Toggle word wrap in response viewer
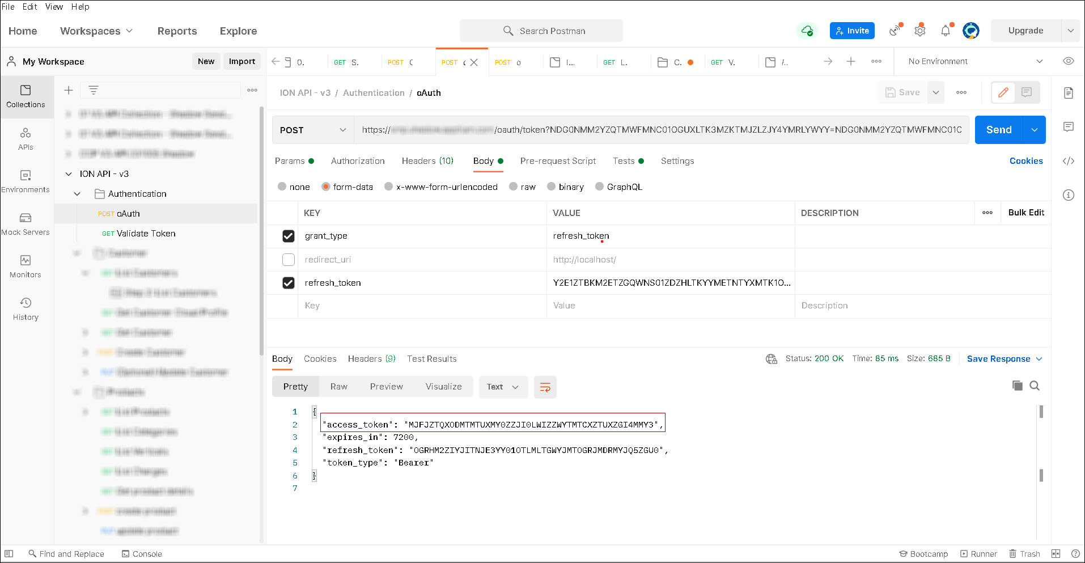1085x563 pixels. click(545, 387)
